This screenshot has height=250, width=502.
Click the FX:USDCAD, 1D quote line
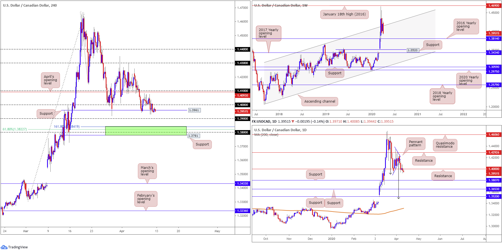click(x=323, y=121)
